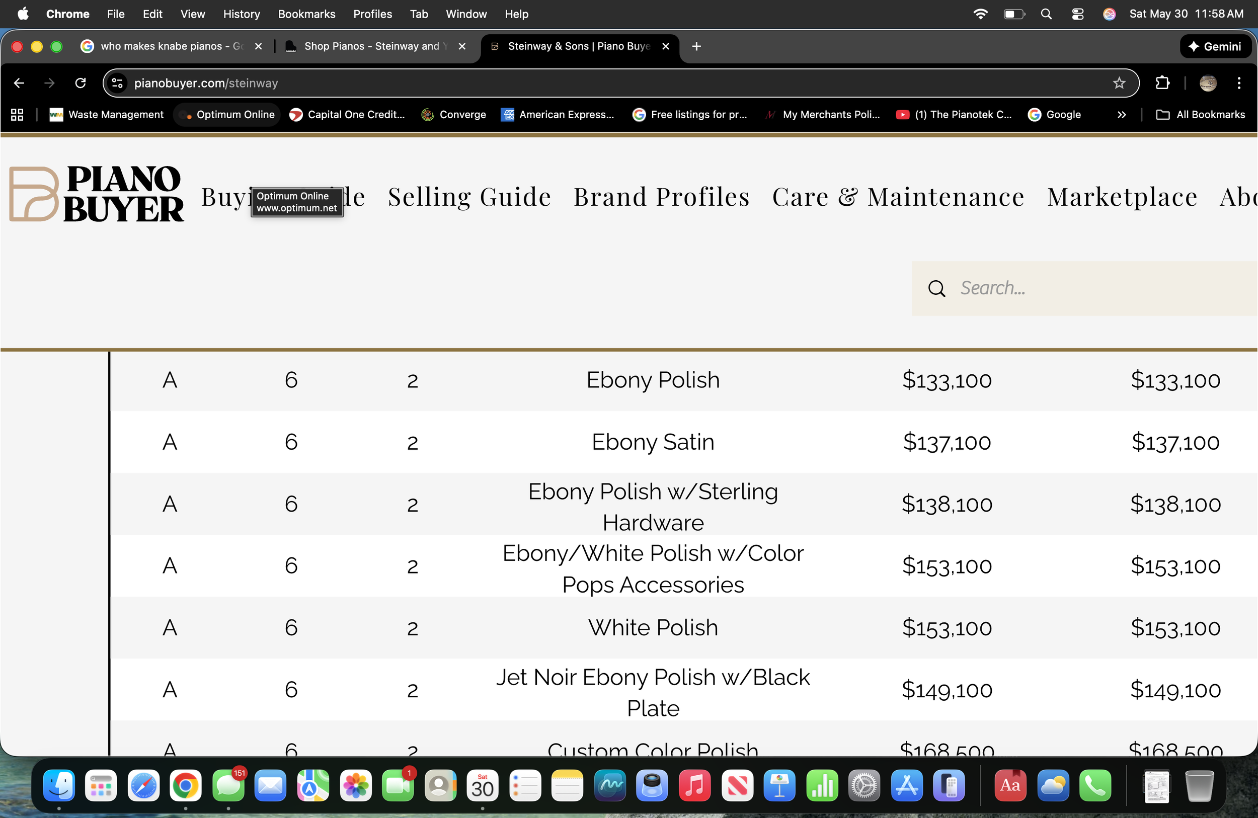Viewport: 1258px width, 818px height.
Task: Open the All Bookmarks folder
Action: coord(1200,115)
